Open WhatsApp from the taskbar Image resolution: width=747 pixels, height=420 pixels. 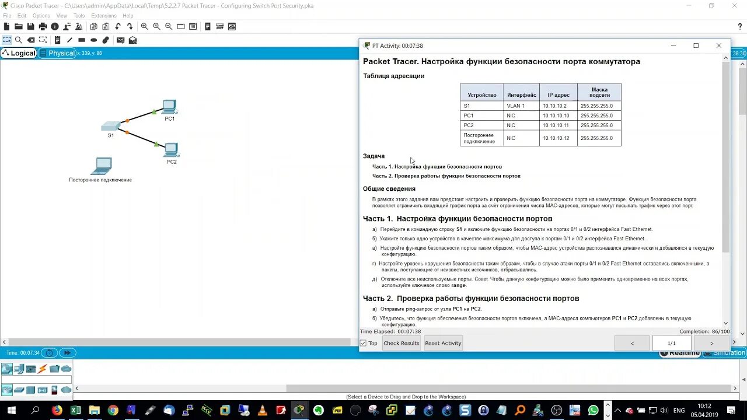pyautogui.click(x=594, y=410)
